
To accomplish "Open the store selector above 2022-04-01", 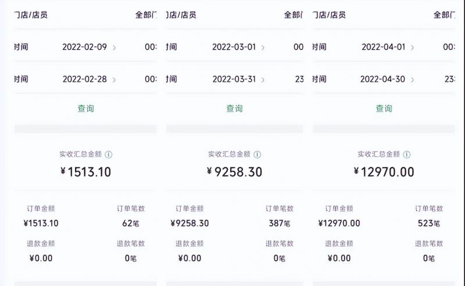I will point(442,15).
